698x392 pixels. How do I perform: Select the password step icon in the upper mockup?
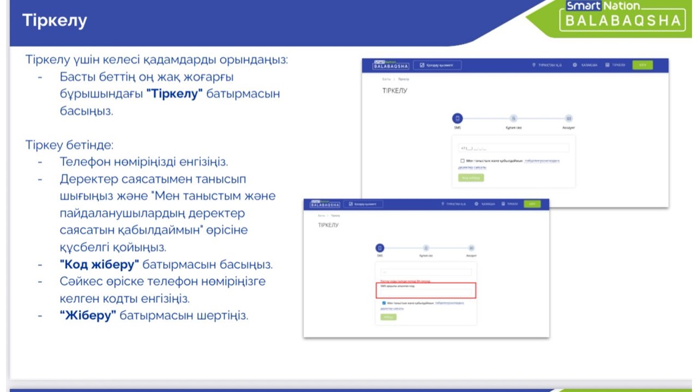coord(513,118)
